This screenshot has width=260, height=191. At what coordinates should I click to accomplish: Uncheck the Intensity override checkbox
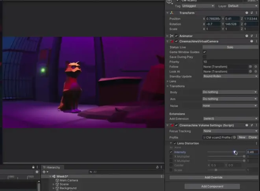point(171,152)
